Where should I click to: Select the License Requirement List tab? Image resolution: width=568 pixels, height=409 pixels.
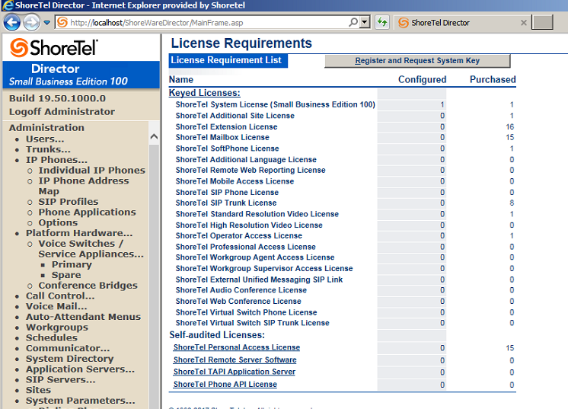tap(228, 60)
